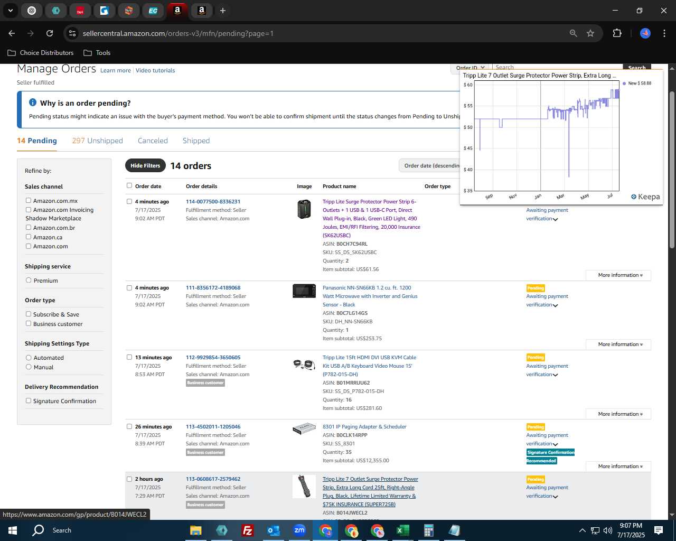This screenshot has width=676, height=541.
Task: Expand More information for order 112-9929854-3650605
Action: click(x=618, y=414)
